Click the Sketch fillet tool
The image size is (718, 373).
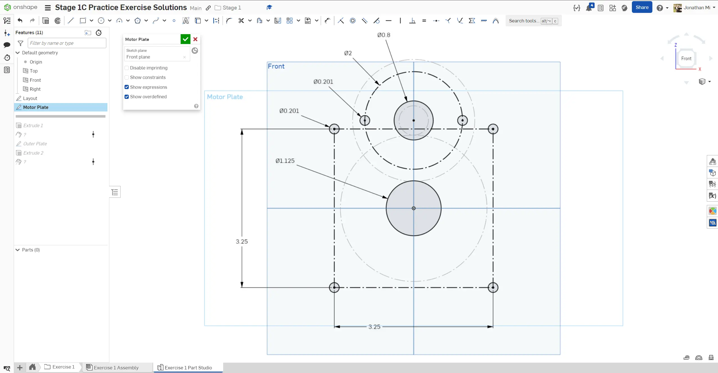(229, 20)
